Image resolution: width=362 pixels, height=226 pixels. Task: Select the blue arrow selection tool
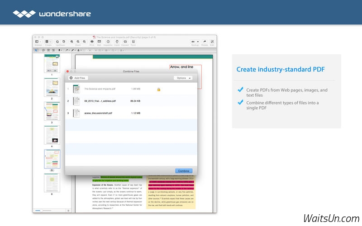tap(36, 50)
